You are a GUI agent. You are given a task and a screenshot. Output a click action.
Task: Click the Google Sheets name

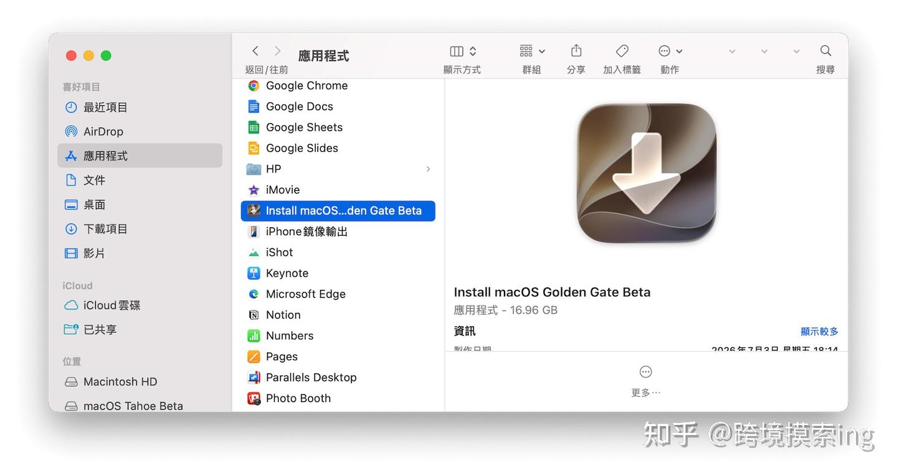pos(305,128)
